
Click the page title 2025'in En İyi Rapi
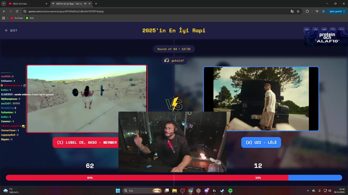(x=174, y=30)
